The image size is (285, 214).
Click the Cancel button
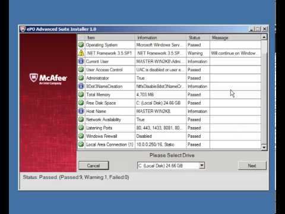(94, 165)
